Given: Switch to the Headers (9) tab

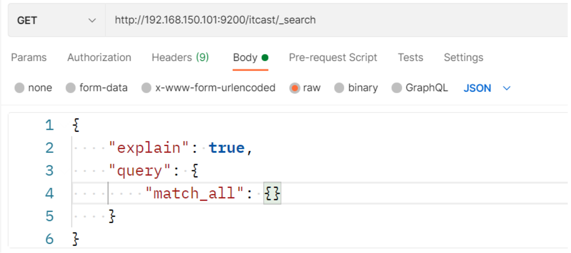Looking at the screenshot, I should click(180, 58).
